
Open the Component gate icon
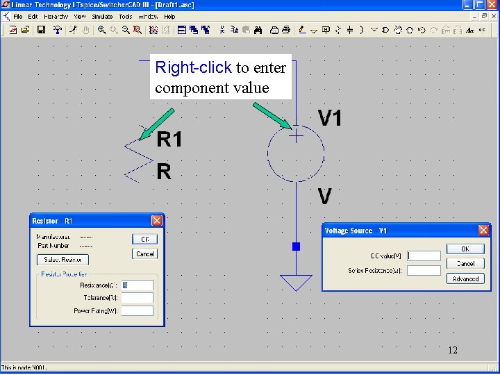(385, 30)
